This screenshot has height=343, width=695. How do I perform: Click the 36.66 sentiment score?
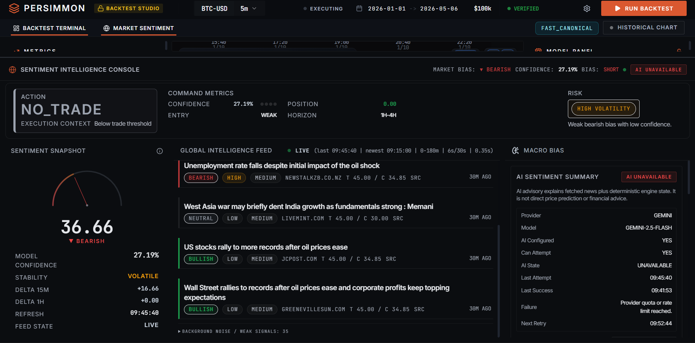point(87,227)
